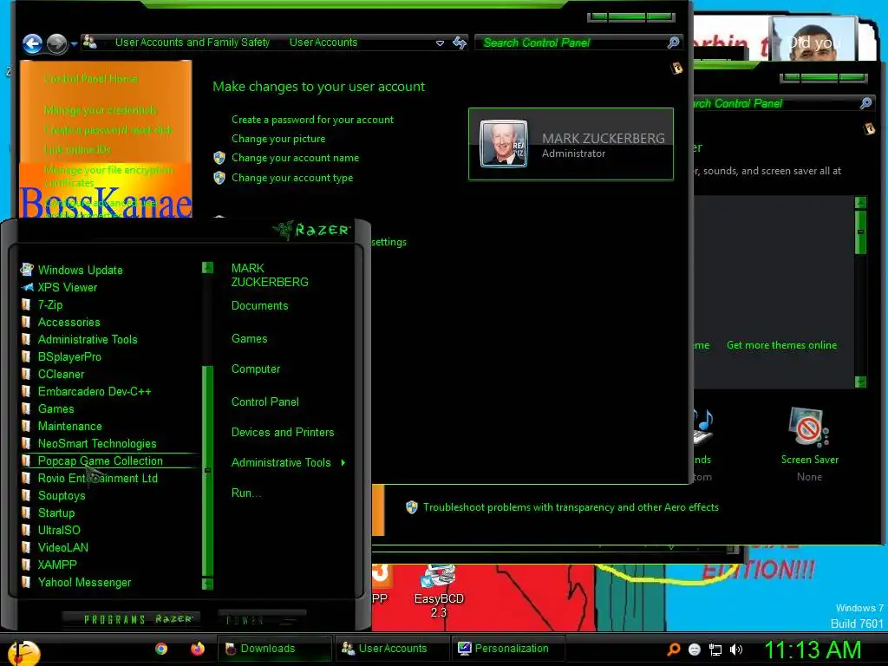Expand Yahoo! Messenger folder

tap(84, 582)
